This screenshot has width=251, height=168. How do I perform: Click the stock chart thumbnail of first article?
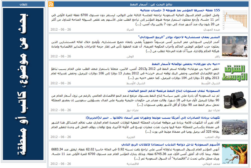(235, 20)
